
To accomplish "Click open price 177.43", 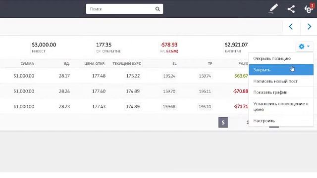I will tap(99, 107).
